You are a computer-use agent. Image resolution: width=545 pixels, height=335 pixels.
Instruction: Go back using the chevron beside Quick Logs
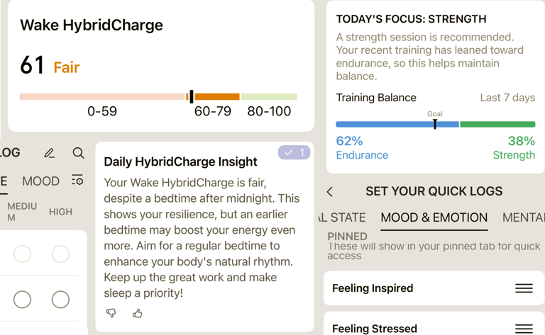tap(330, 192)
